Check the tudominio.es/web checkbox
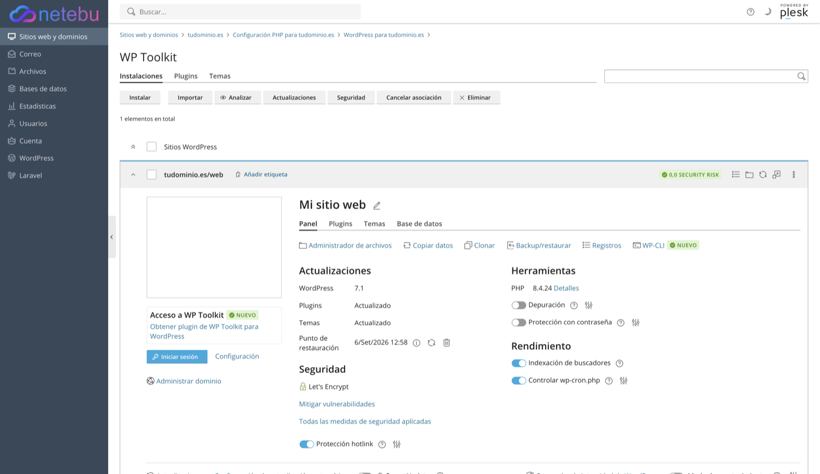The image size is (820, 474). 151,174
